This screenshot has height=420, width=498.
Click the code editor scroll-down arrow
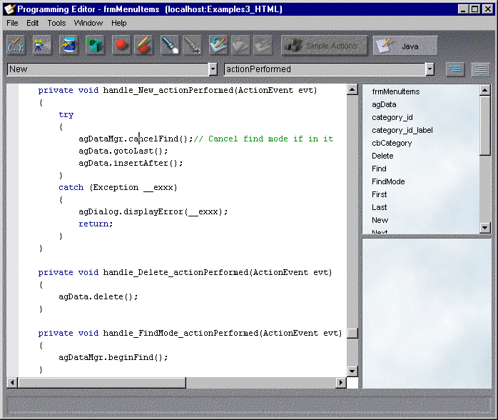pyautogui.click(x=352, y=371)
